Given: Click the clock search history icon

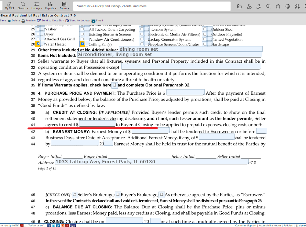Looking at the screenshot, I should coord(268,6).
